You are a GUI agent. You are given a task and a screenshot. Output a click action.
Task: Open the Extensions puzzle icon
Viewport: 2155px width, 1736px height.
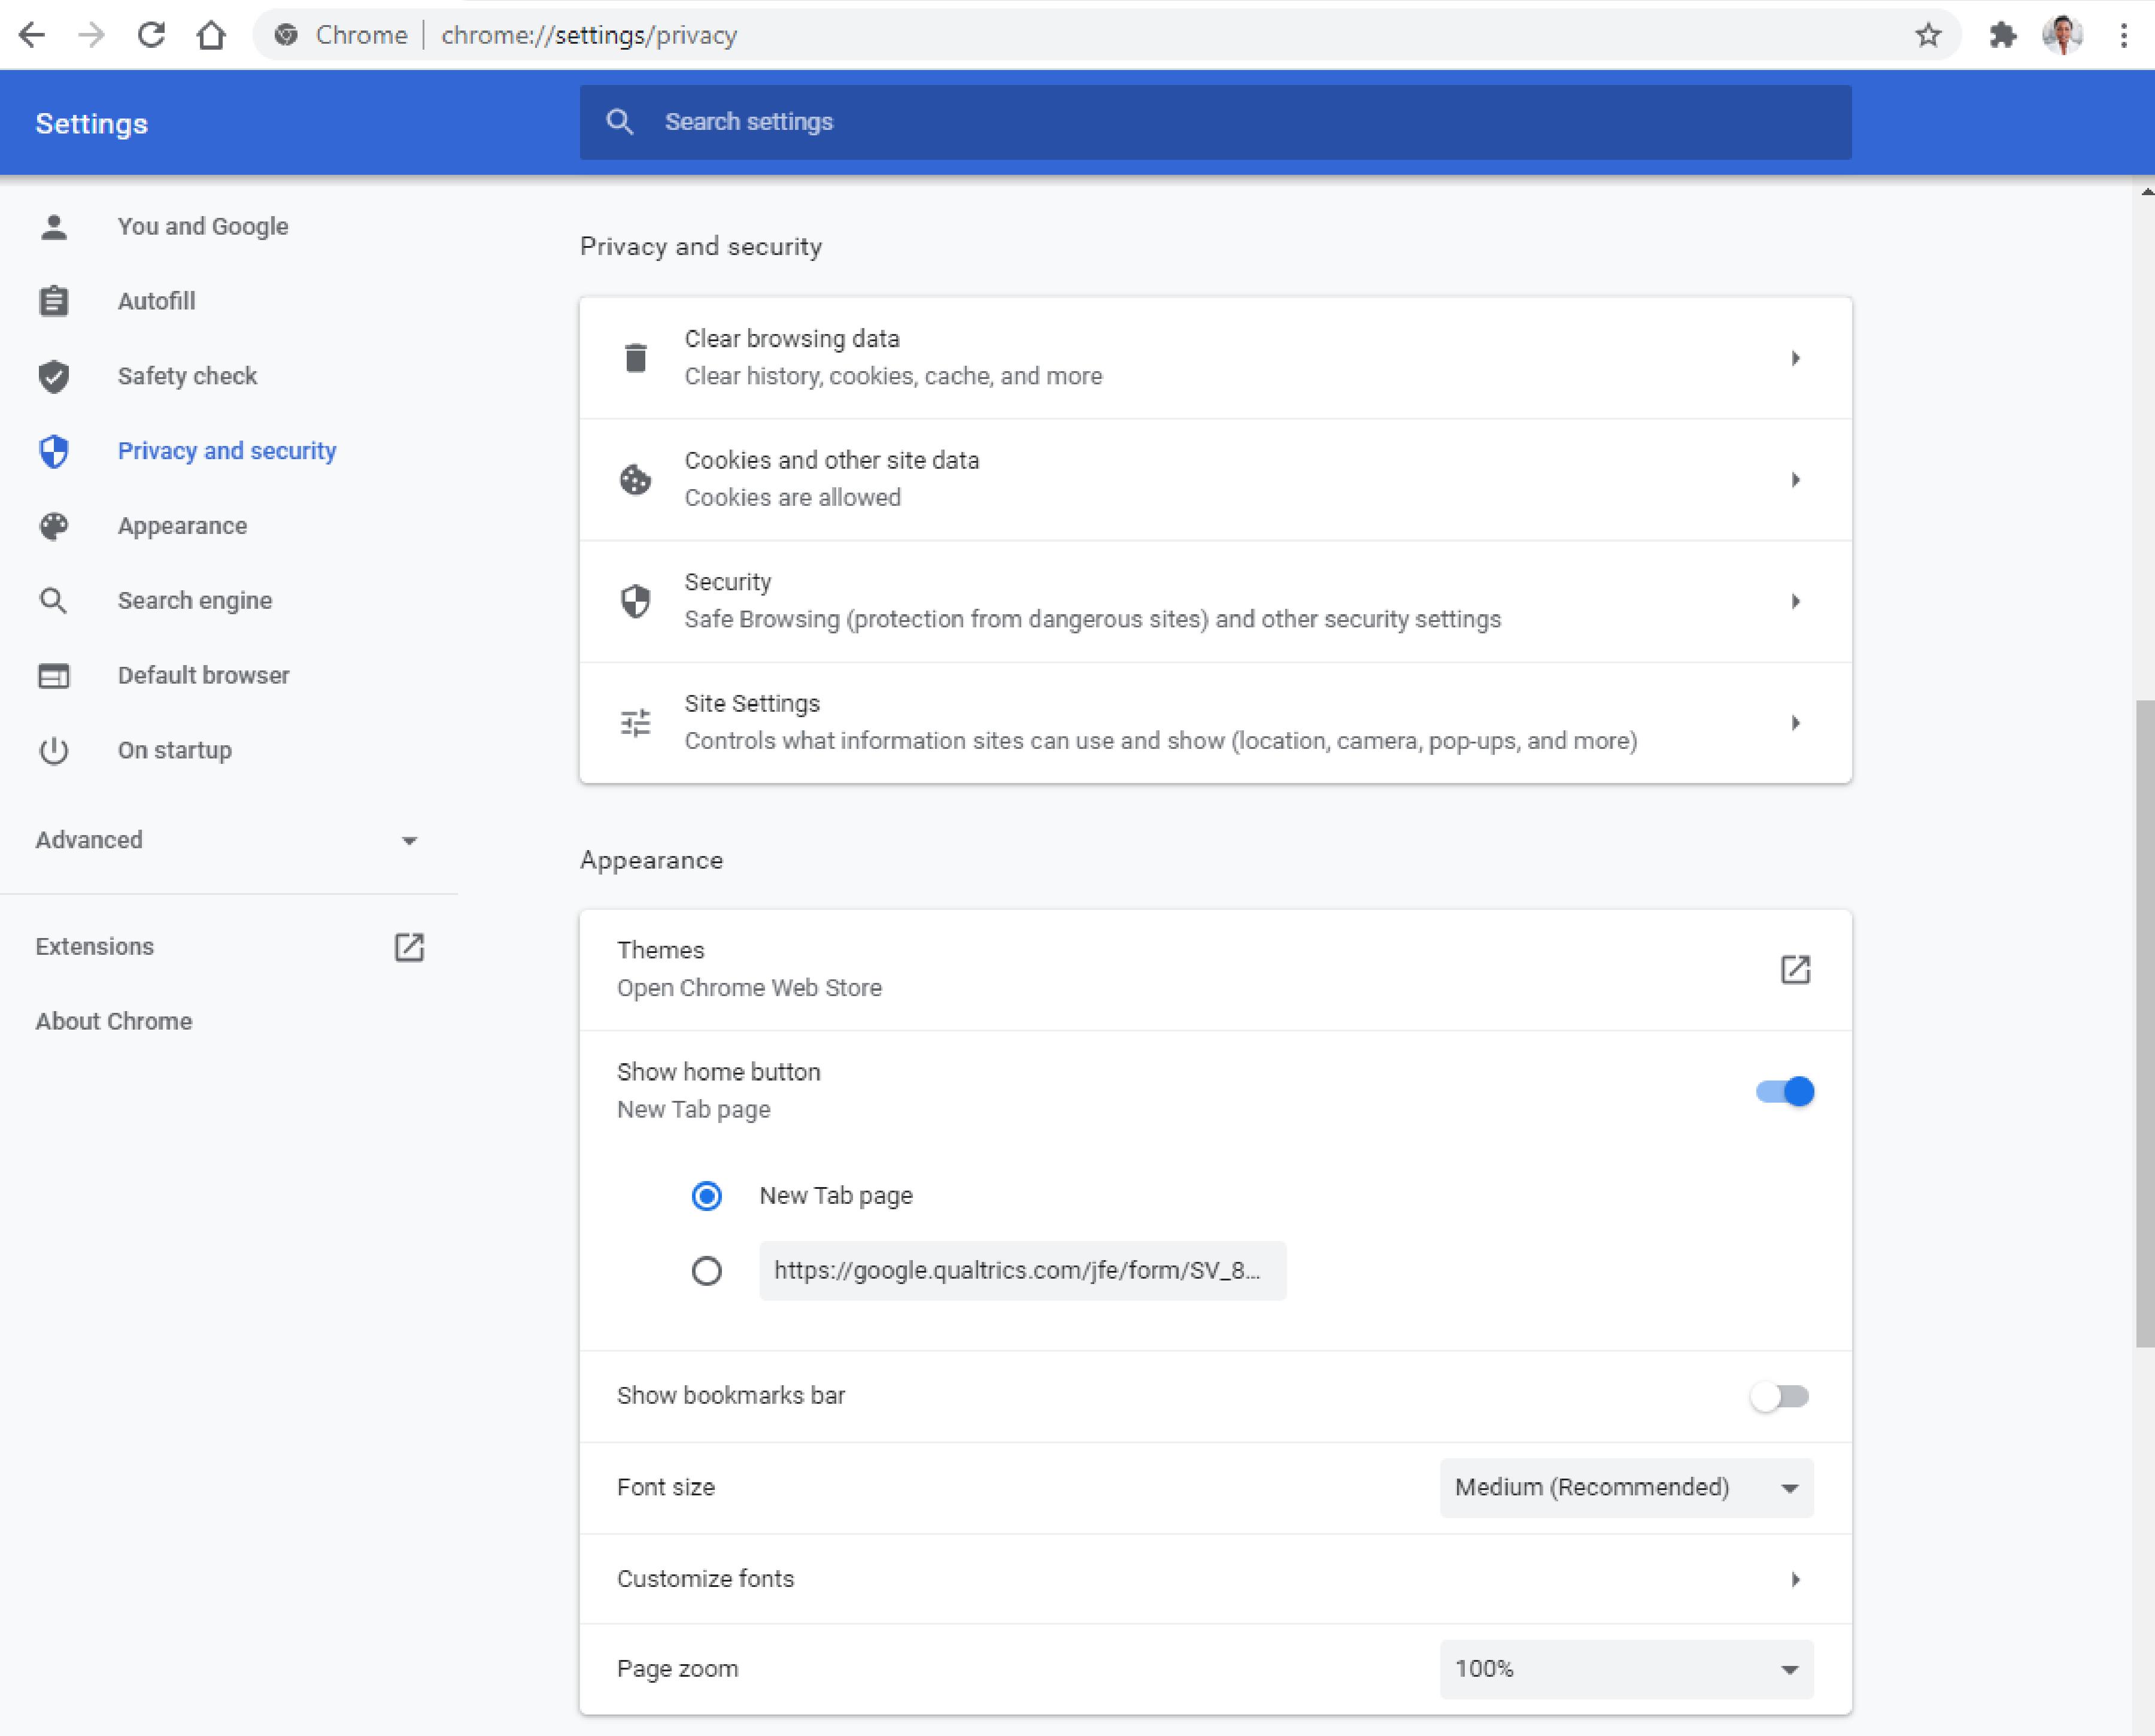pos(2003,36)
